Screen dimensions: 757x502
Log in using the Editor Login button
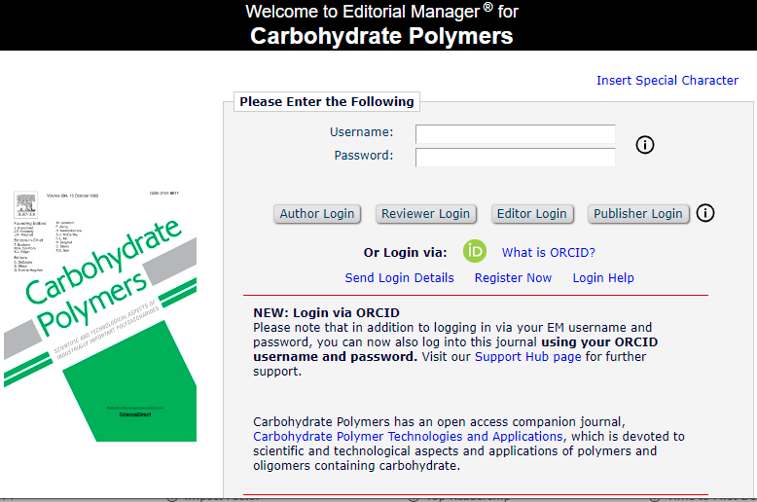[x=531, y=214]
